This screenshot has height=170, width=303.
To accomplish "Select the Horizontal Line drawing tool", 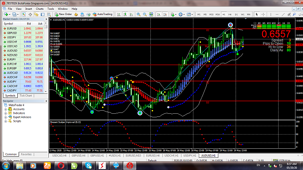I will 277,14.
